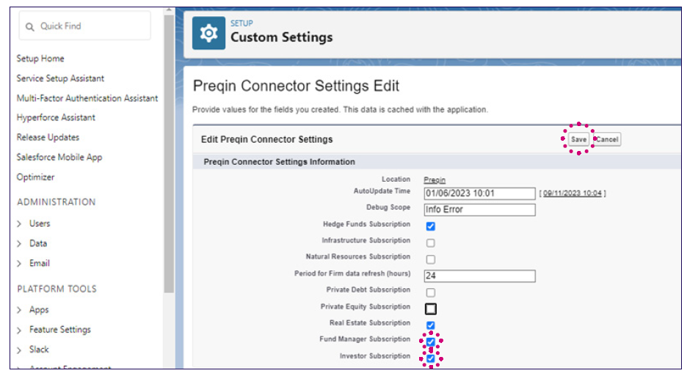Select Data in the sidebar
Viewport: 687px width, 376px height.
tap(38, 243)
